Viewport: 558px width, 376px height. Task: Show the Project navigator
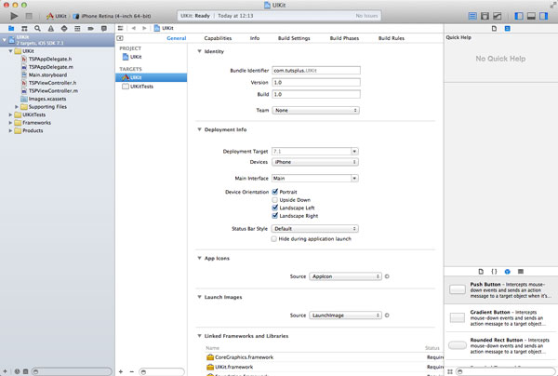[11, 29]
